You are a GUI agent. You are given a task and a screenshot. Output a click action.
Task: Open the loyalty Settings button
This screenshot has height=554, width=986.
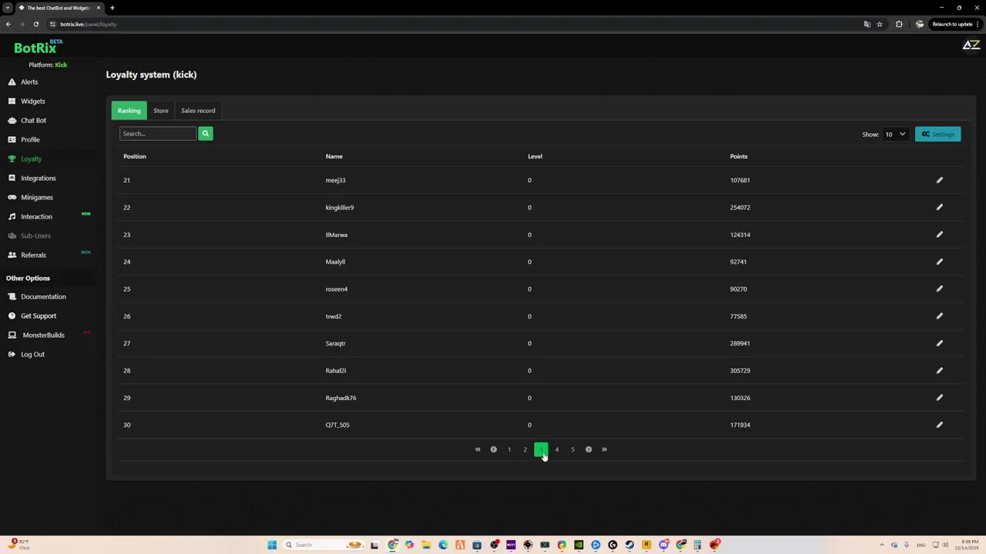click(937, 134)
